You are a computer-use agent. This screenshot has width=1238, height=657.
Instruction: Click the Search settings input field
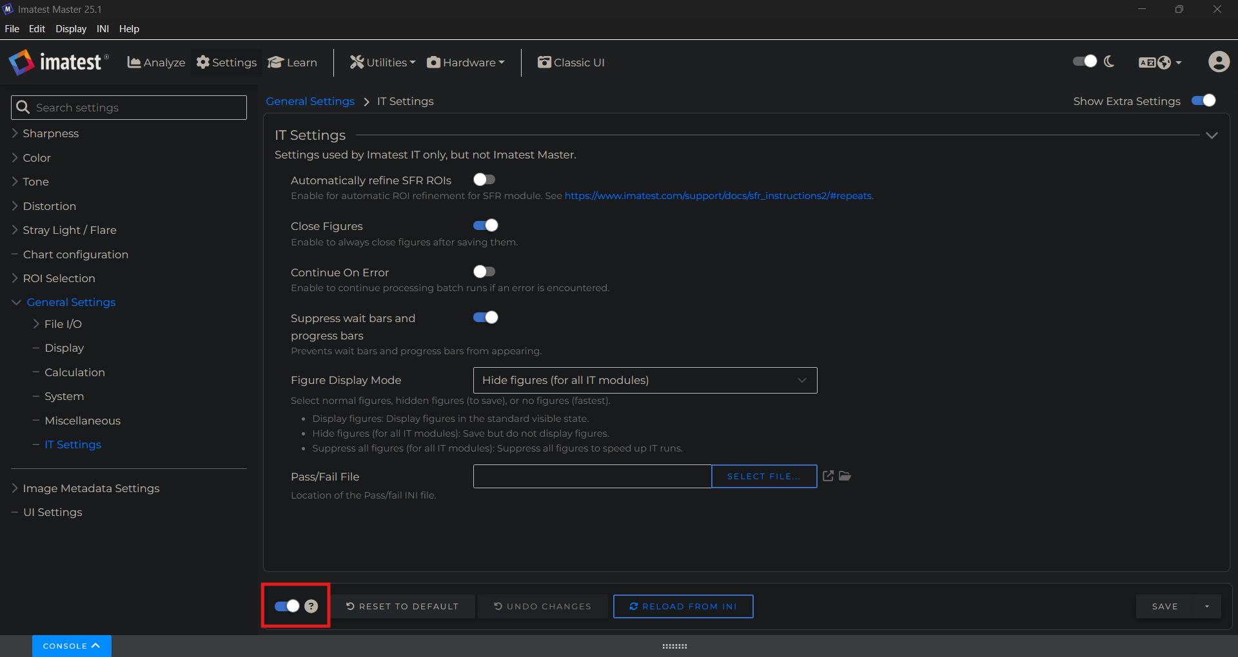129,108
